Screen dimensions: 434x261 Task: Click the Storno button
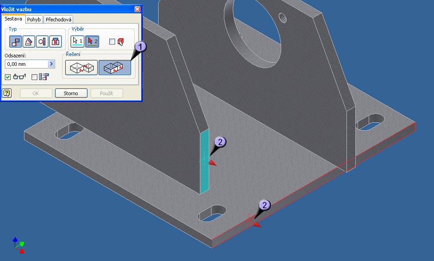[x=71, y=93]
